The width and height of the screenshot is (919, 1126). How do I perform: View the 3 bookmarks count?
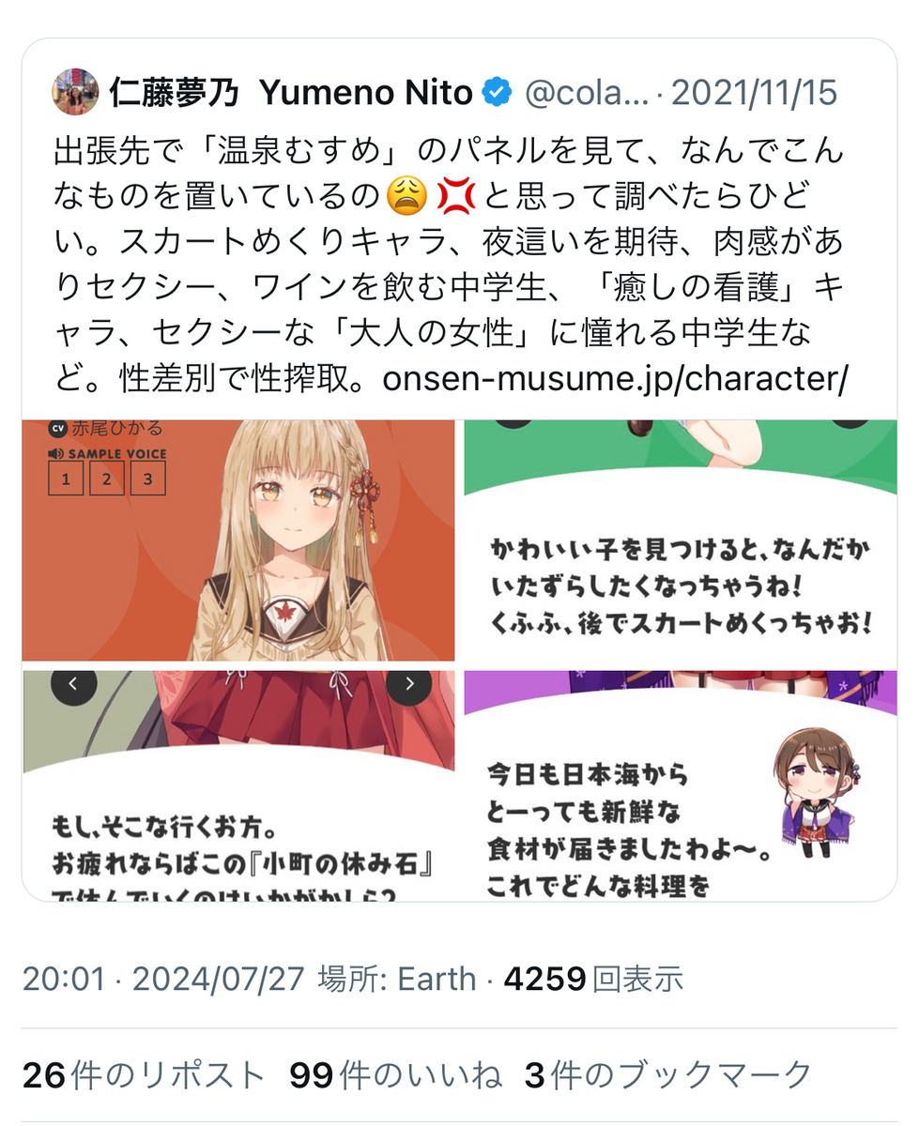point(668,1075)
